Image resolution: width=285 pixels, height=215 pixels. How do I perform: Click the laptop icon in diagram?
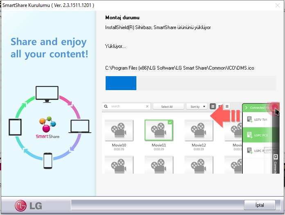(x=80, y=126)
